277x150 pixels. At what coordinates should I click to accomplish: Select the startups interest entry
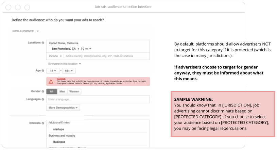click(x=59, y=129)
